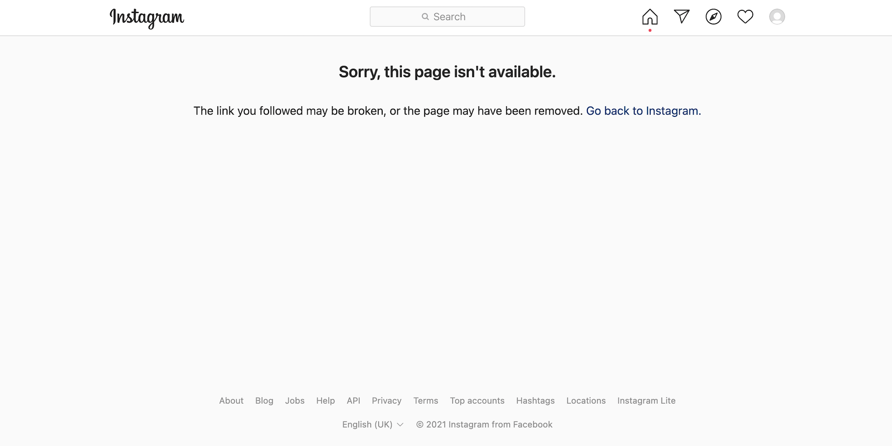Open the profile avatar icon

click(x=777, y=17)
